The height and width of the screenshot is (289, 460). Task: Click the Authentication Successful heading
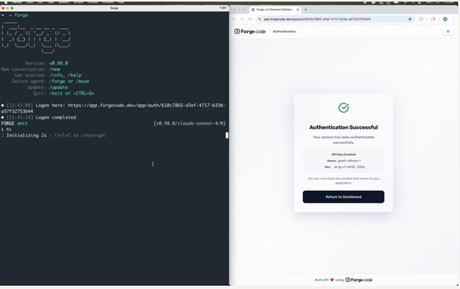tap(344, 127)
